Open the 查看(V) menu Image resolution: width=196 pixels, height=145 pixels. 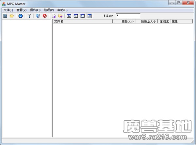point(22,10)
